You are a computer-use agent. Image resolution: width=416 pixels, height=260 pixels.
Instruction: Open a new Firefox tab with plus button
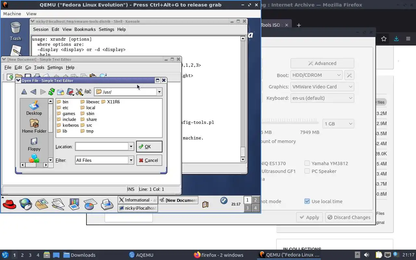click(x=299, y=25)
